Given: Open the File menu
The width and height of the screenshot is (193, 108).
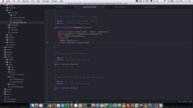Looking at the screenshot, I should click(x=14, y=1).
